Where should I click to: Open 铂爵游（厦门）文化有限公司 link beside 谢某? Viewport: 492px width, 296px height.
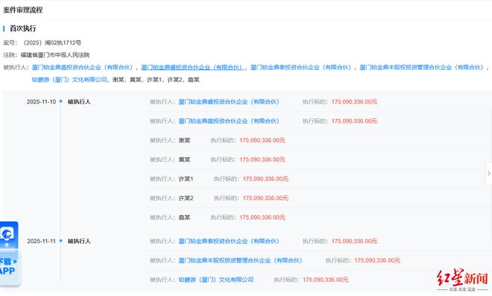click(x=69, y=80)
